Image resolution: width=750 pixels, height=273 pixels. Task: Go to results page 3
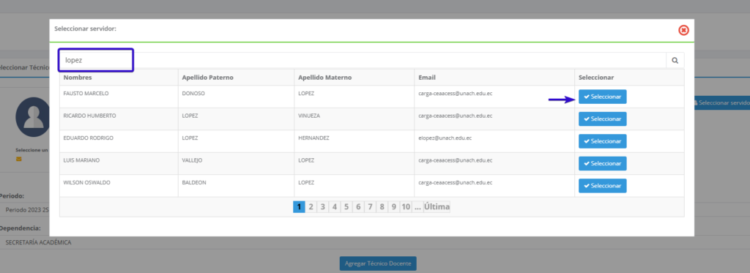tap(323, 207)
